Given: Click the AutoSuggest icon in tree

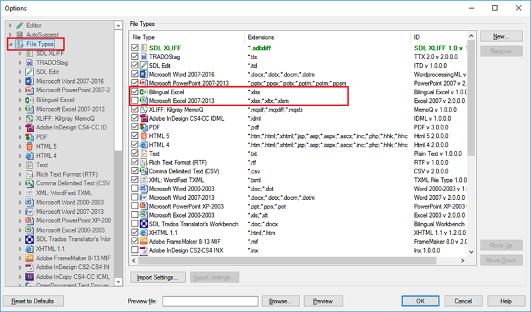Looking at the screenshot, I should tap(20, 35).
